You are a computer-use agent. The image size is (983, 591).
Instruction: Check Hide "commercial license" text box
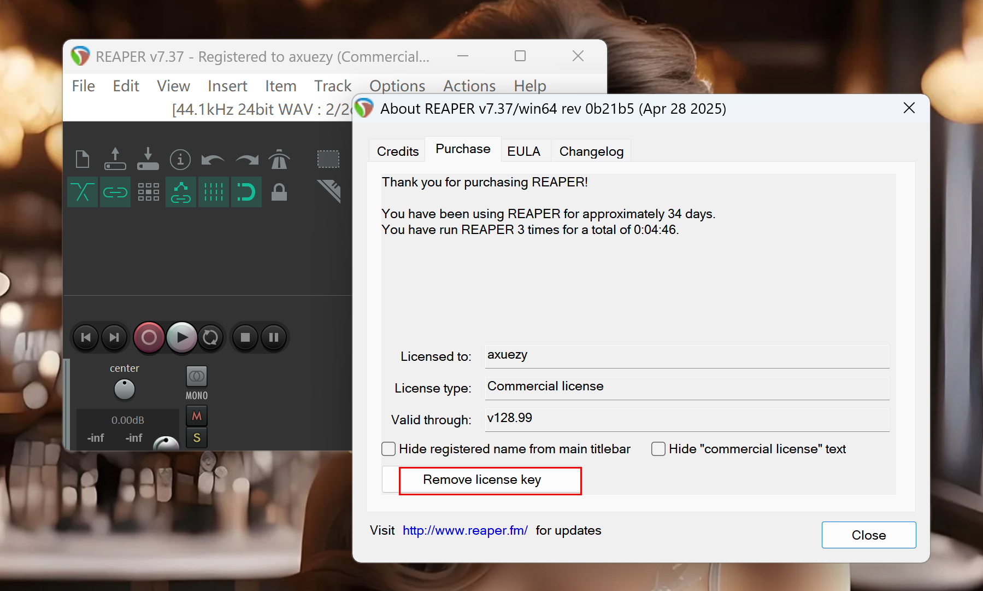(658, 449)
